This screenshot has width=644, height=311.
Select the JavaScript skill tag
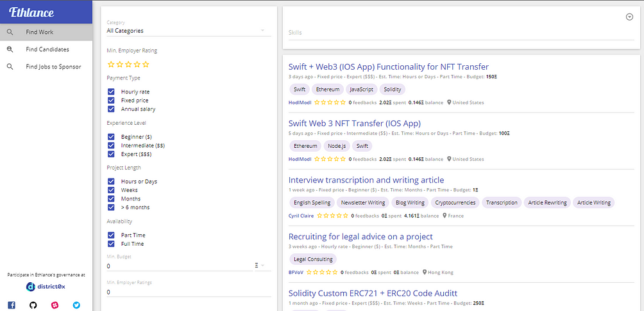[x=361, y=90]
